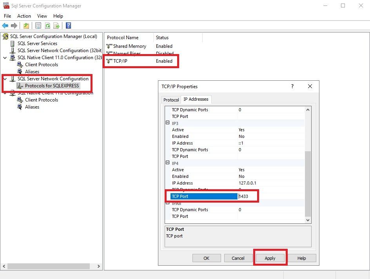Click the TCP/IP protocol icon
This screenshot has width=370, height=279.
click(x=109, y=61)
